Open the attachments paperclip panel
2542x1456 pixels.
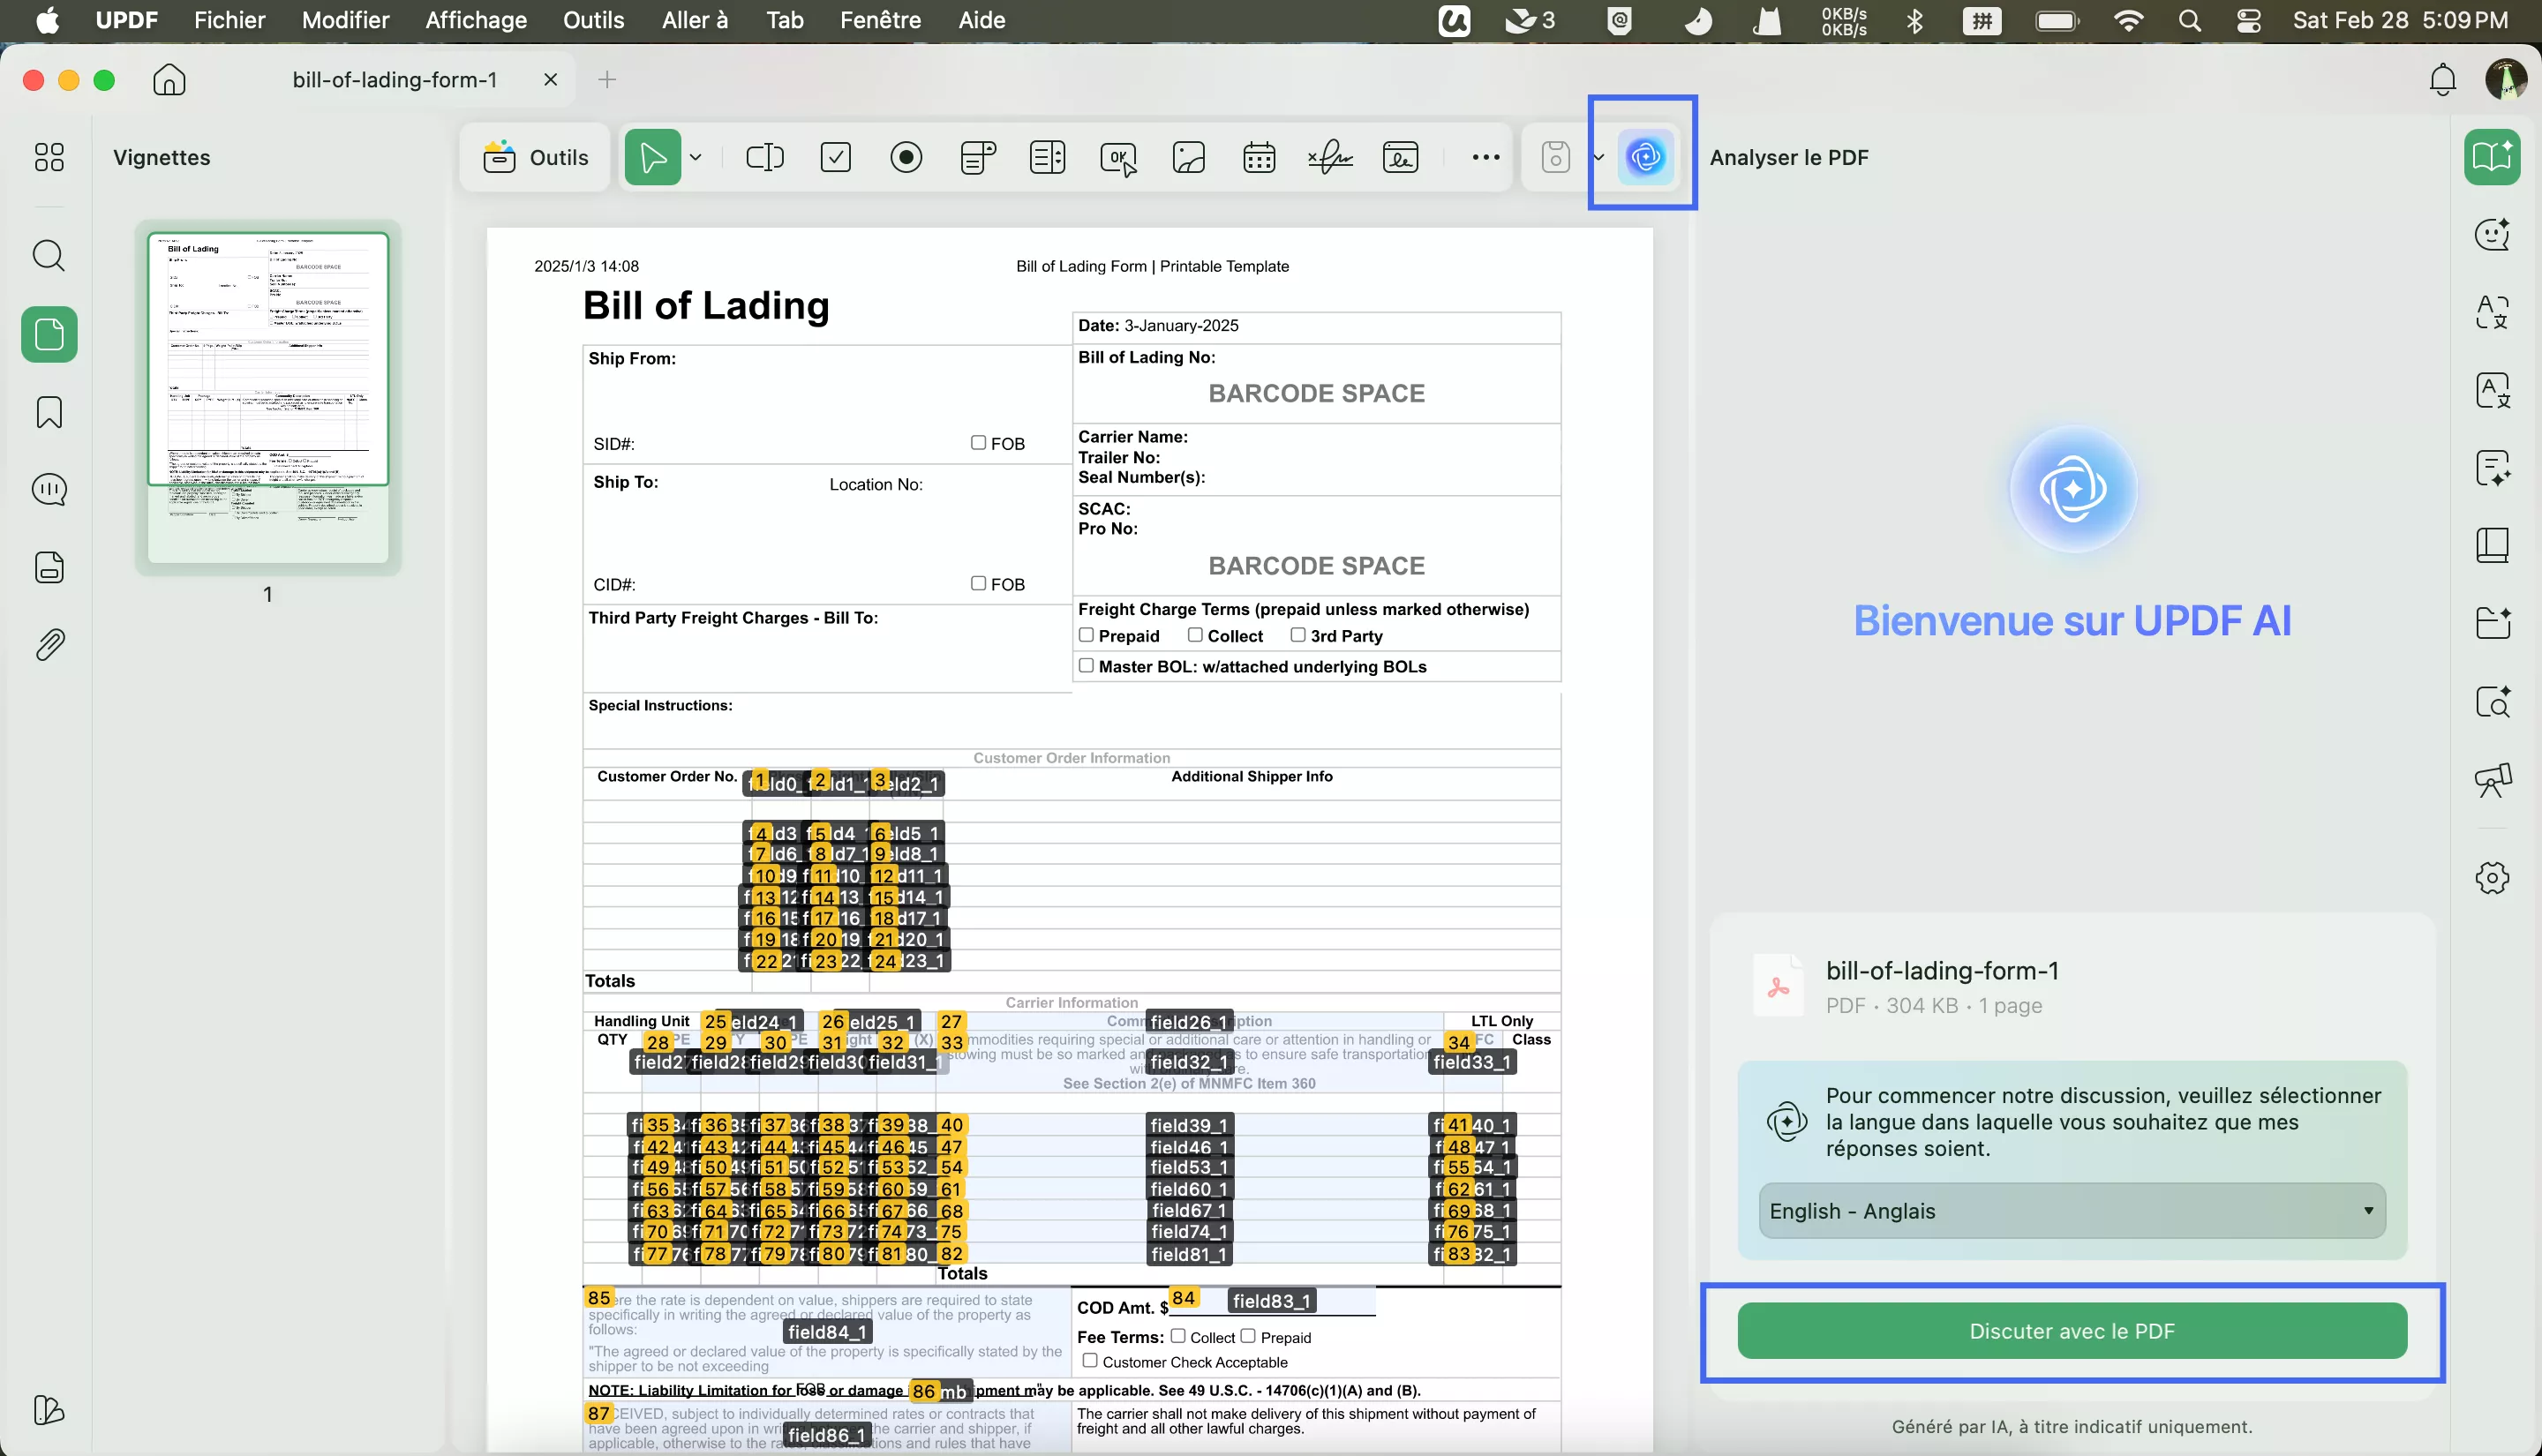[x=49, y=645]
